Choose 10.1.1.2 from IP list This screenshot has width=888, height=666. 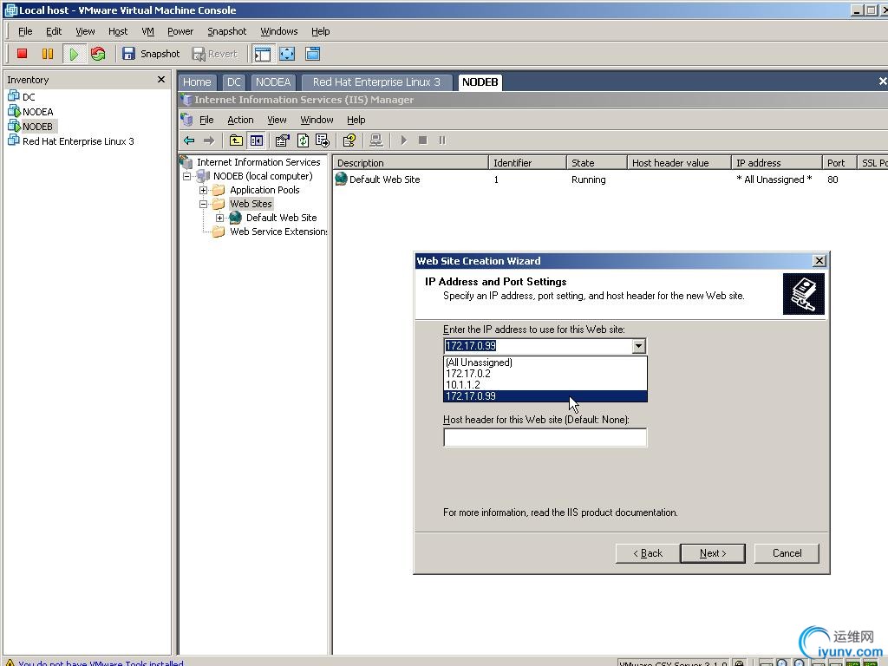pyautogui.click(x=545, y=385)
